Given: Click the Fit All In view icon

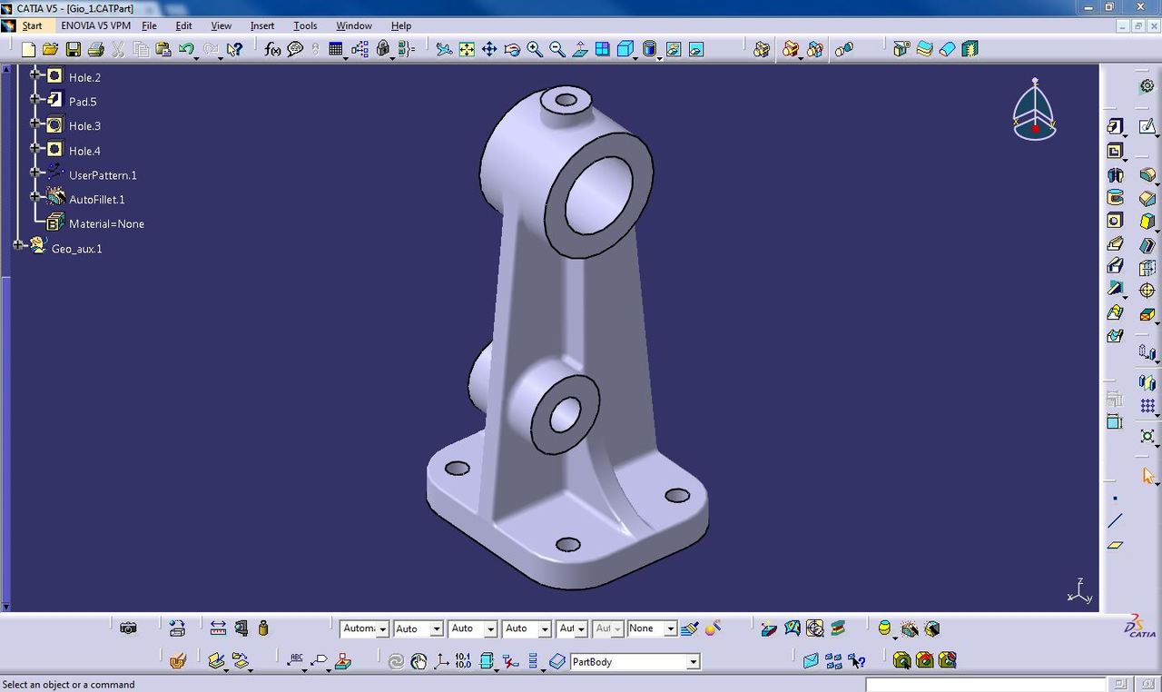Looking at the screenshot, I should coord(467,49).
